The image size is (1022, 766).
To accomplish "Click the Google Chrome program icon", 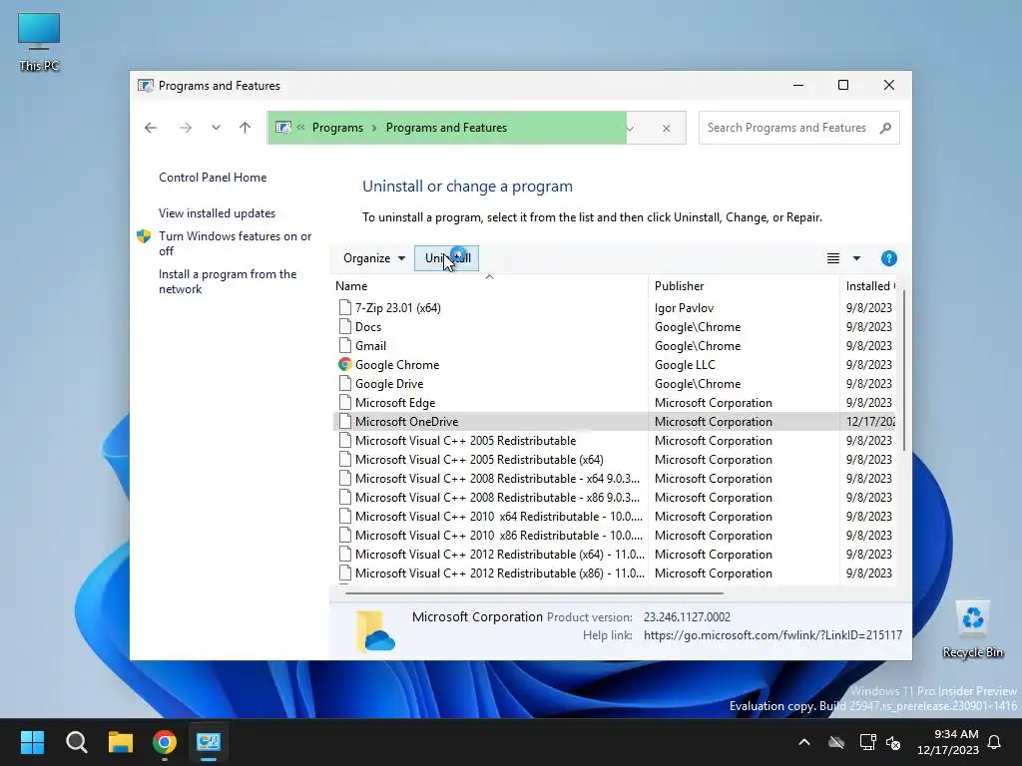I will (344, 365).
